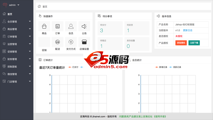Click the 首页 house icon in sidebar
Image resolution: width=213 pixels, height=120 pixels.
(4, 14)
